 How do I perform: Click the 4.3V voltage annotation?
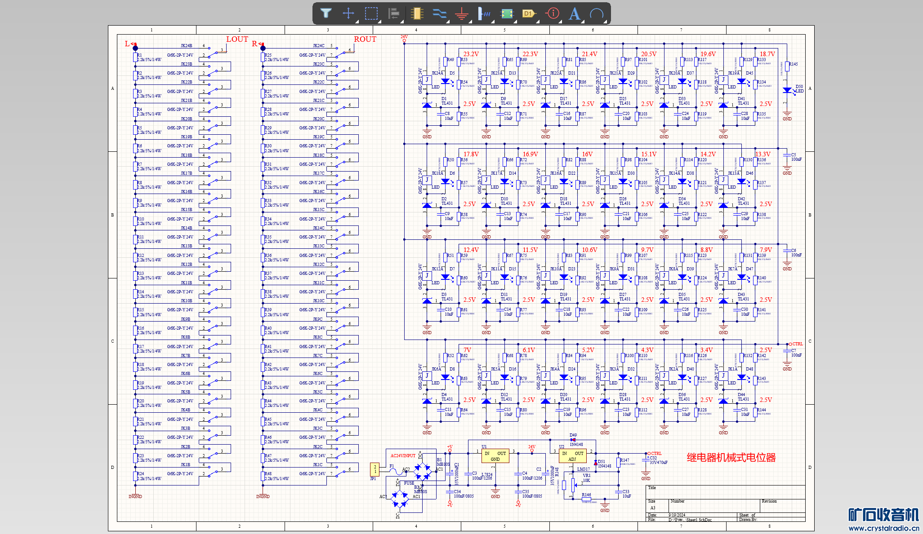tap(647, 350)
